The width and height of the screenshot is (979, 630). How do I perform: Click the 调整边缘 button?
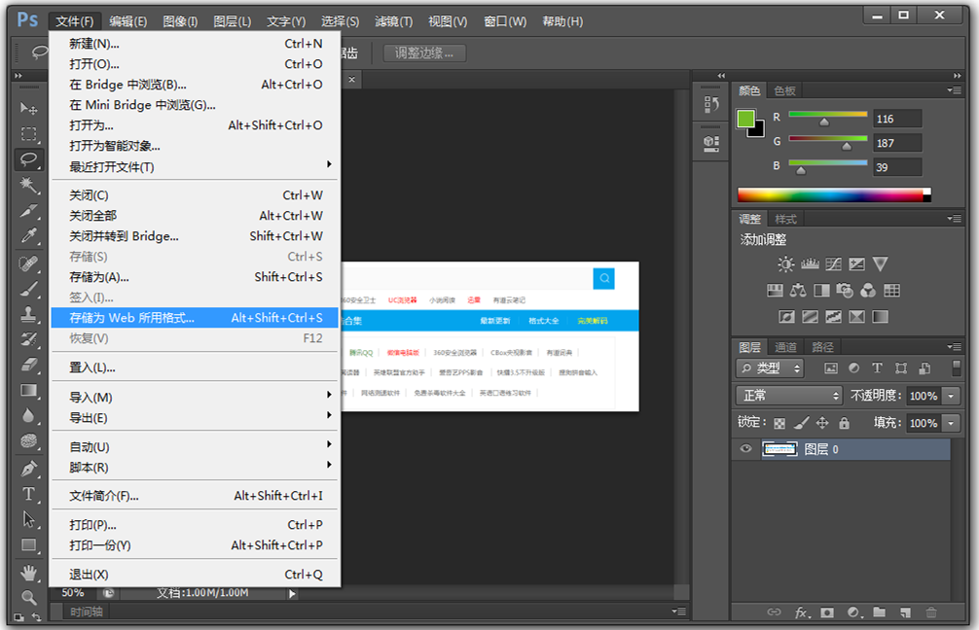(x=424, y=53)
